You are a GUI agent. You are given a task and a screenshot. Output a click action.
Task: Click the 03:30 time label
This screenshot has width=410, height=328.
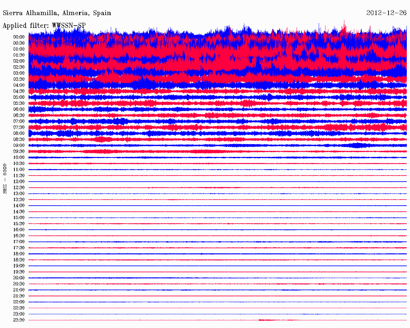click(x=19, y=79)
